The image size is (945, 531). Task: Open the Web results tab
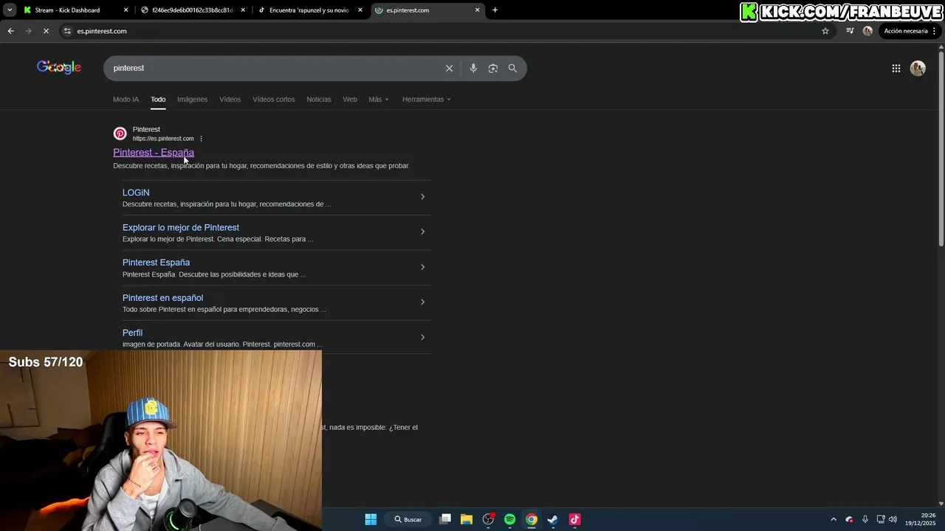click(350, 100)
